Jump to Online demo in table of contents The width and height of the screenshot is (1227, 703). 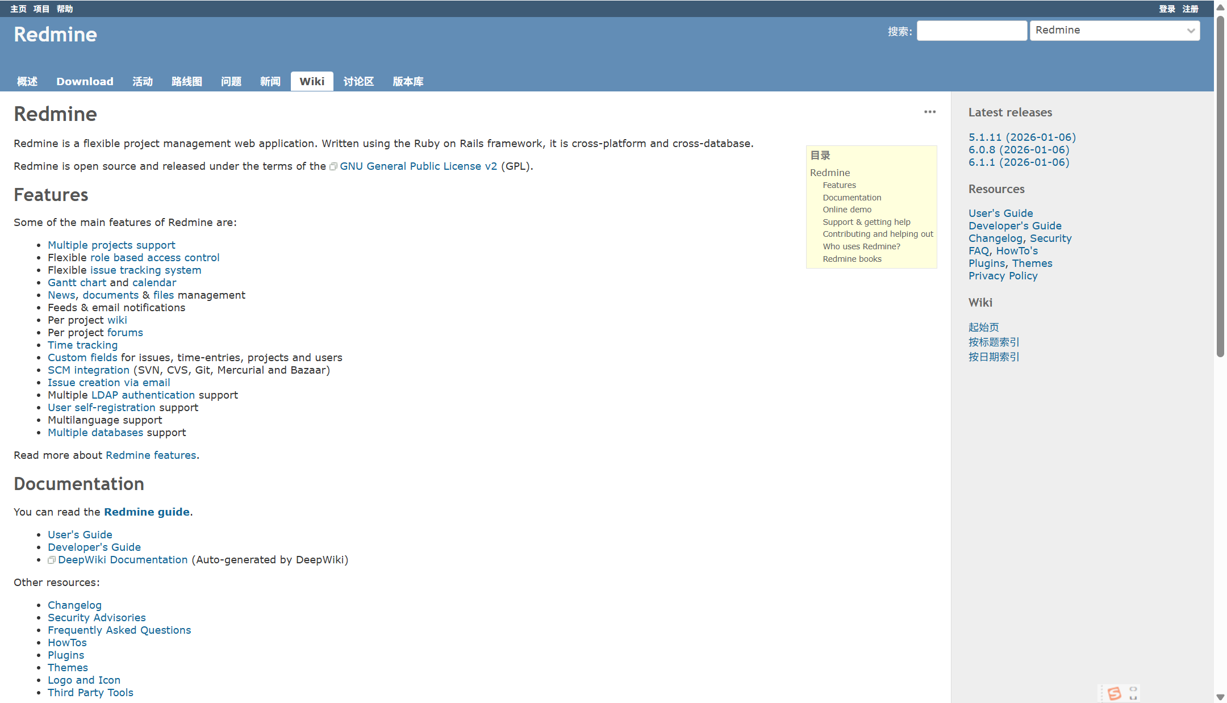[x=846, y=210]
